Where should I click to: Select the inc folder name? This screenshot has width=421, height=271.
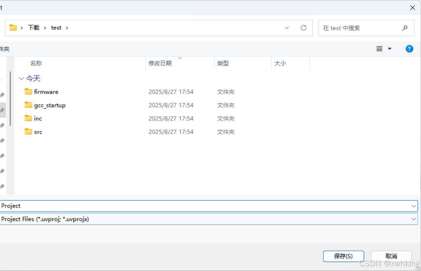tap(38, 119)
